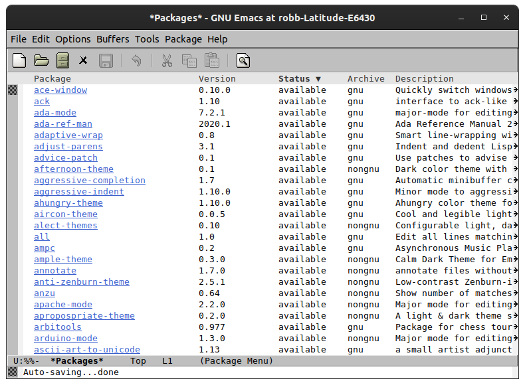Open the ada-ref-man package link
The height and width of the screenshot is (385, 525).
(63, 124)
